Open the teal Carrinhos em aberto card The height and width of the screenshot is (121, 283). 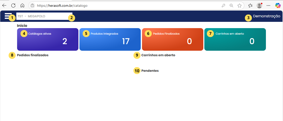[x=235, y=39]
